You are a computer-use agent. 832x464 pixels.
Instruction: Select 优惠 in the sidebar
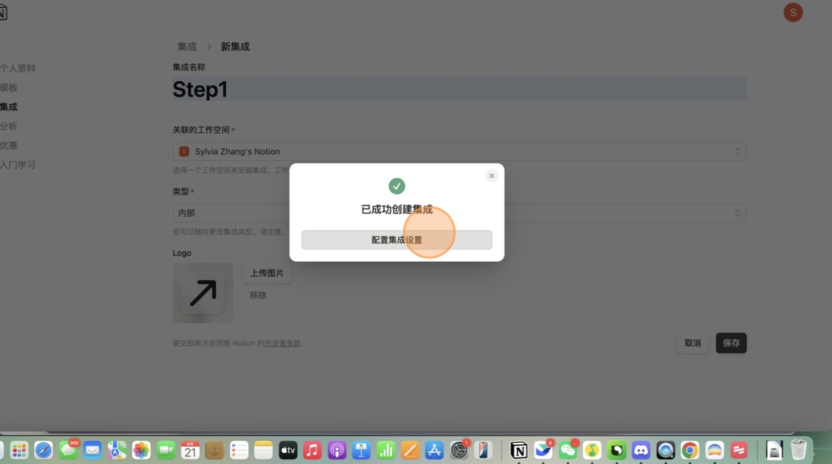pyautogui.click(x=8, y=146)
